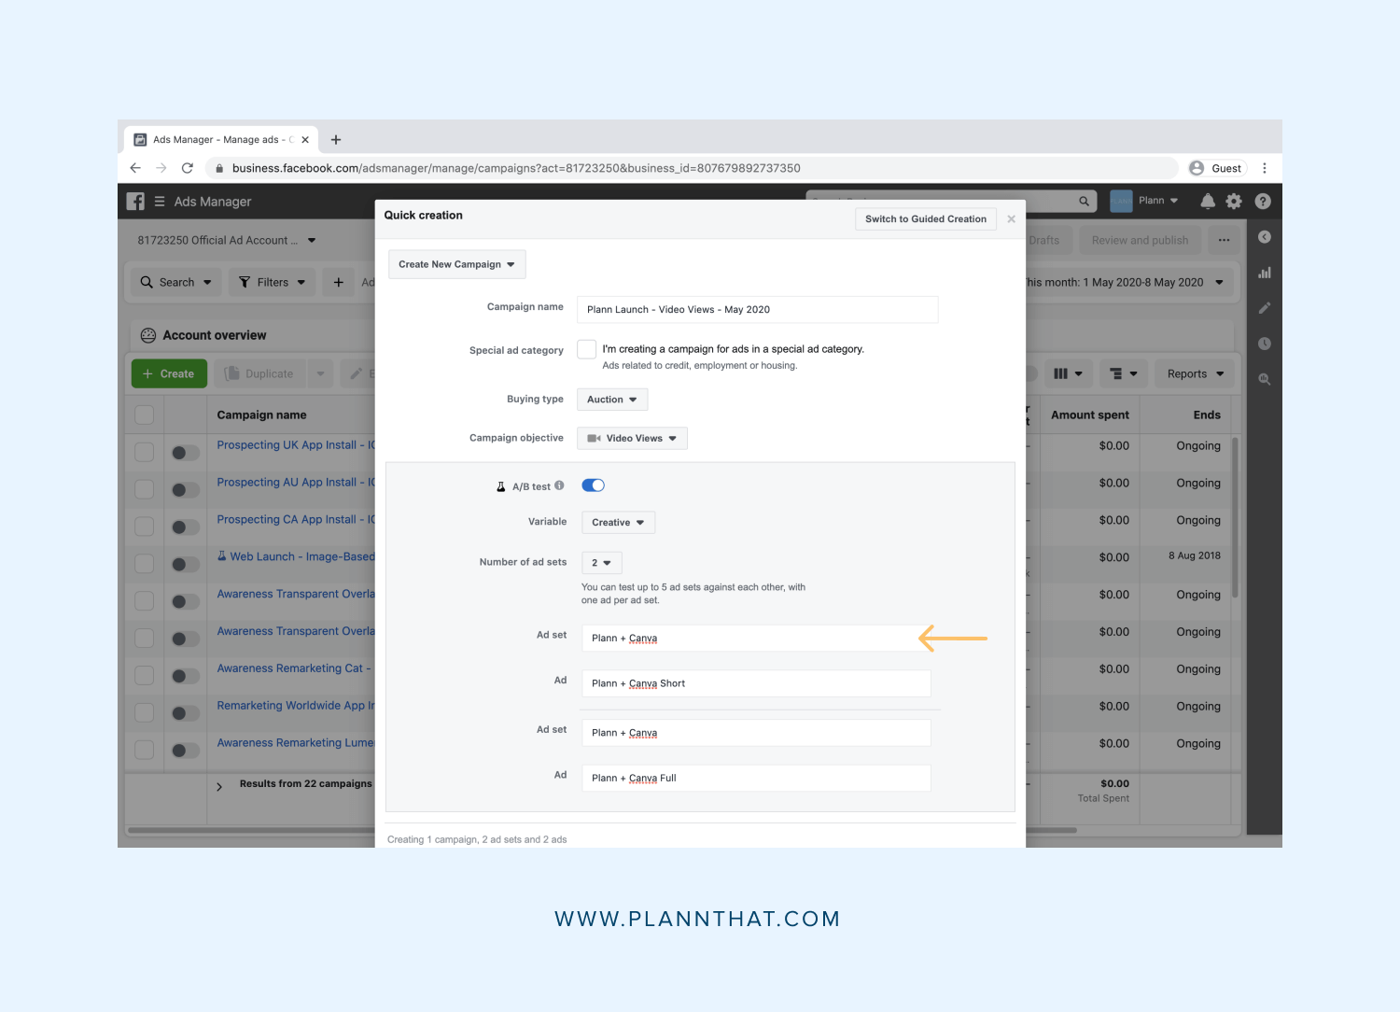The image size is (1400, 1012).
Task: Click the Facebook logo icon
Action: pyautogui.click(x=135, y=202)
